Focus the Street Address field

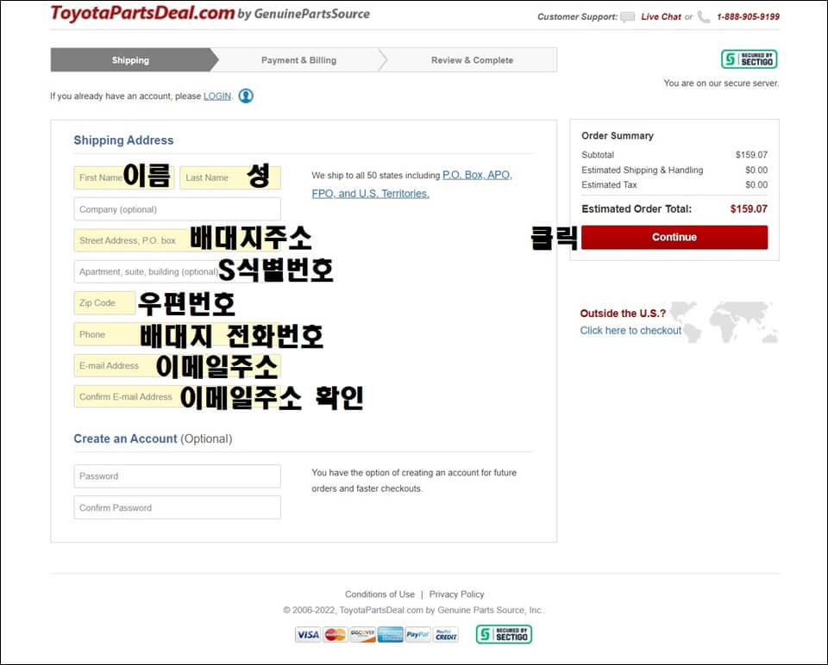point(178,240)
